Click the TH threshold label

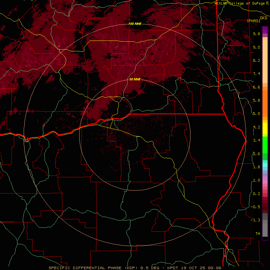point(258,234)
